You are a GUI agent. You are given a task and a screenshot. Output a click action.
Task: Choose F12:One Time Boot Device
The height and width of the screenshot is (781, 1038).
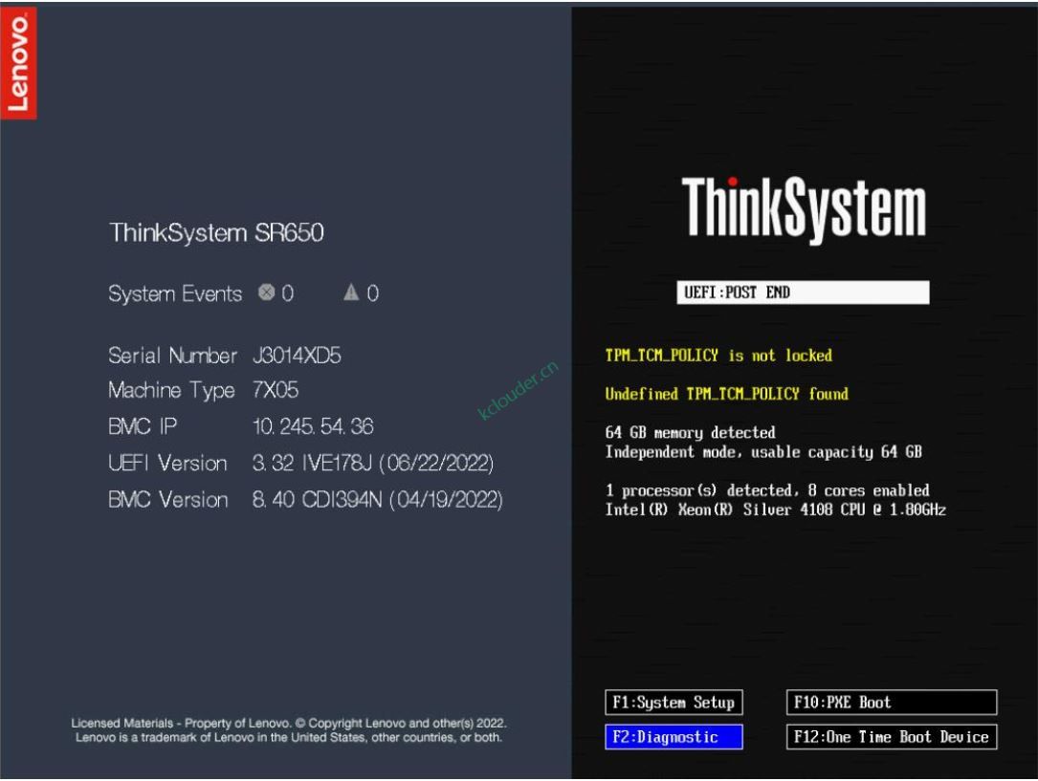point(891,737)
